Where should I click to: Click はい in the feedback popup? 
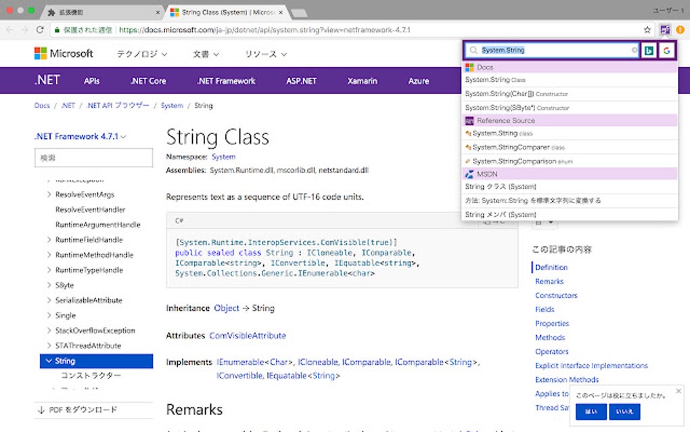click(x=591, y=412)
